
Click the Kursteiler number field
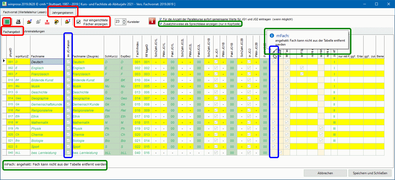pos(118,22)
